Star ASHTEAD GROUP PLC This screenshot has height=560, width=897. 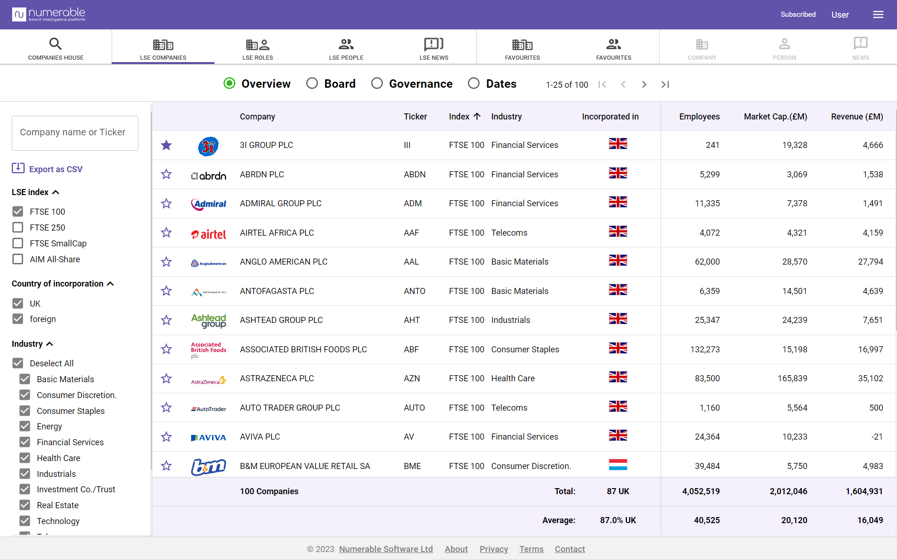[166, 320]
